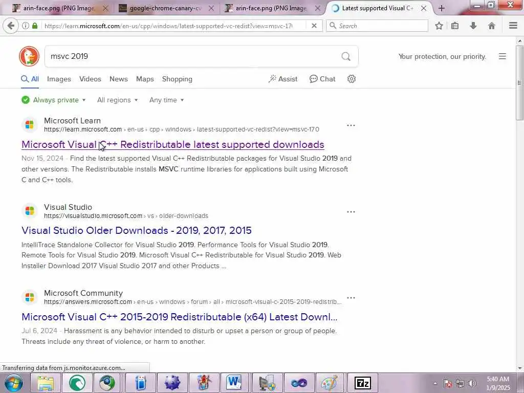Open the browser hamburger menu
The image size is (524, 393).
(x=513, y=26)
